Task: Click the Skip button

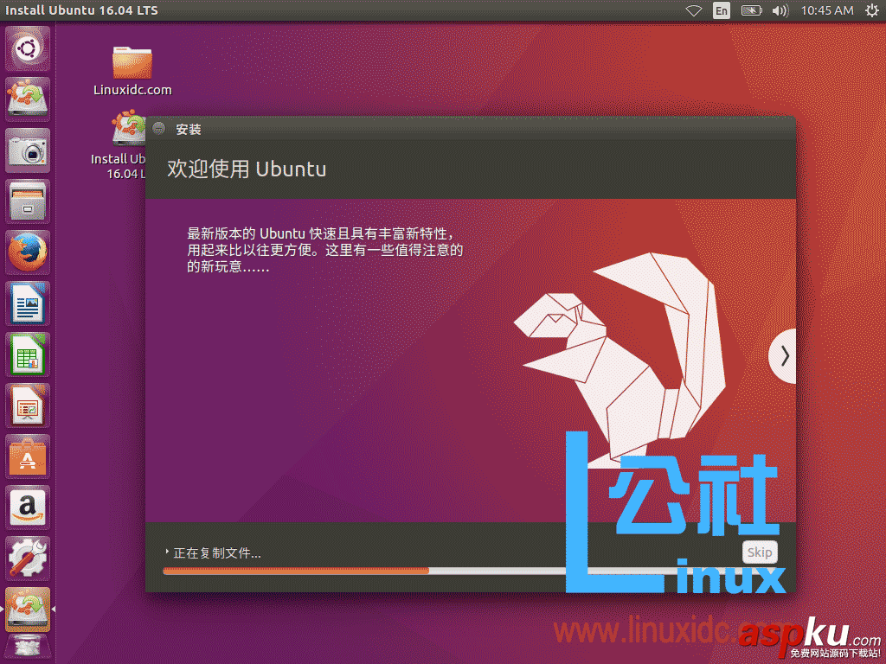Action: pyautogui.click(x=760, y=552)
